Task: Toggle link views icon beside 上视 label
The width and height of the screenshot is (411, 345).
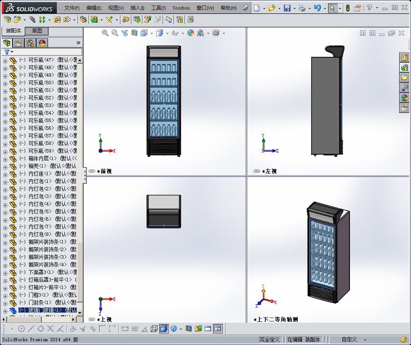Action: coord(92,319)
